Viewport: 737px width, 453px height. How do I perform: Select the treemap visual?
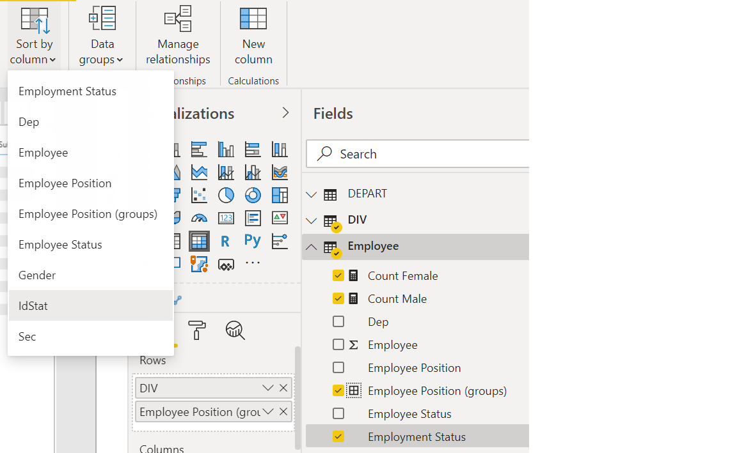point(280,196)
